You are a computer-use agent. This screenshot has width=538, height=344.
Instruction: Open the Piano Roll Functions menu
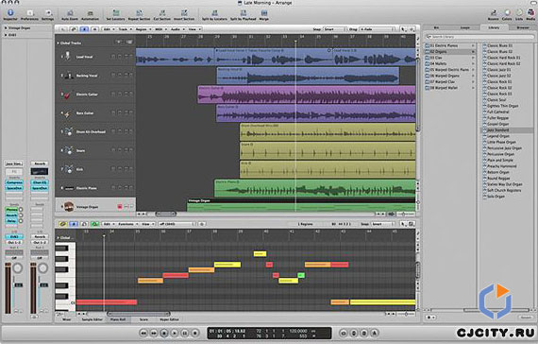click(127, 224)
